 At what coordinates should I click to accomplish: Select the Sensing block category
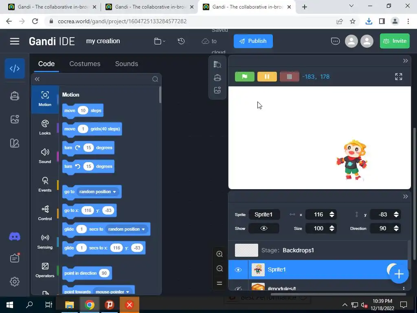click(45, 242)
